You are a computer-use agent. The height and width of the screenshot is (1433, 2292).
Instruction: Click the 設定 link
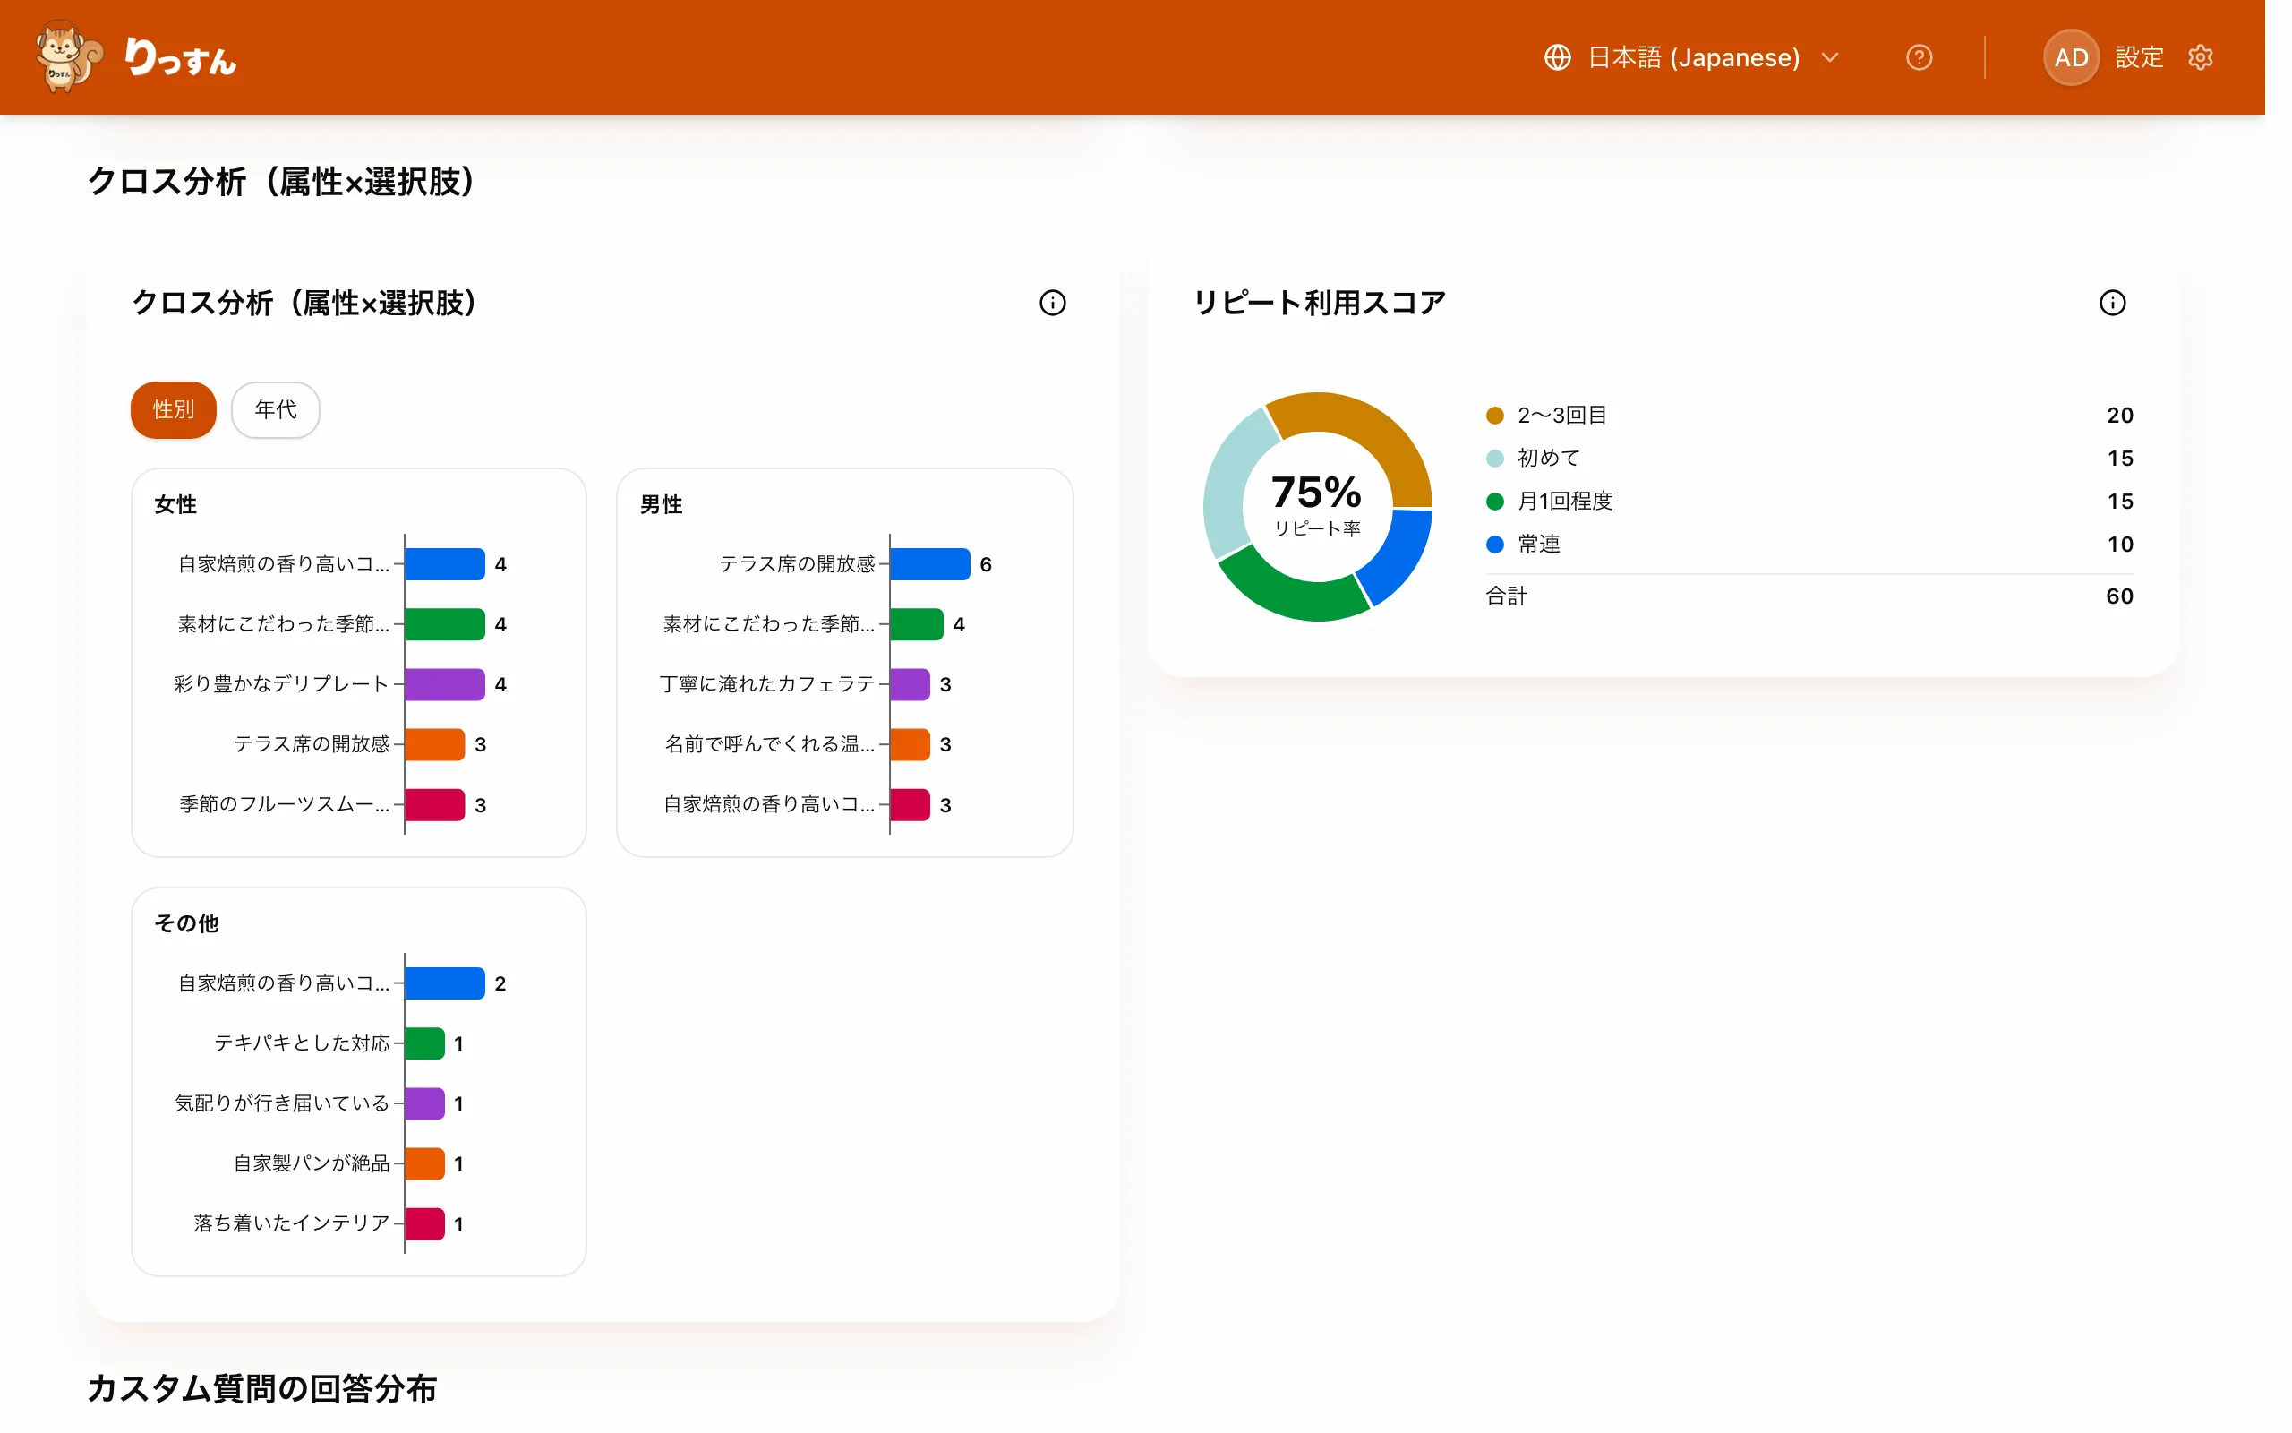(x=2139, y=58)
